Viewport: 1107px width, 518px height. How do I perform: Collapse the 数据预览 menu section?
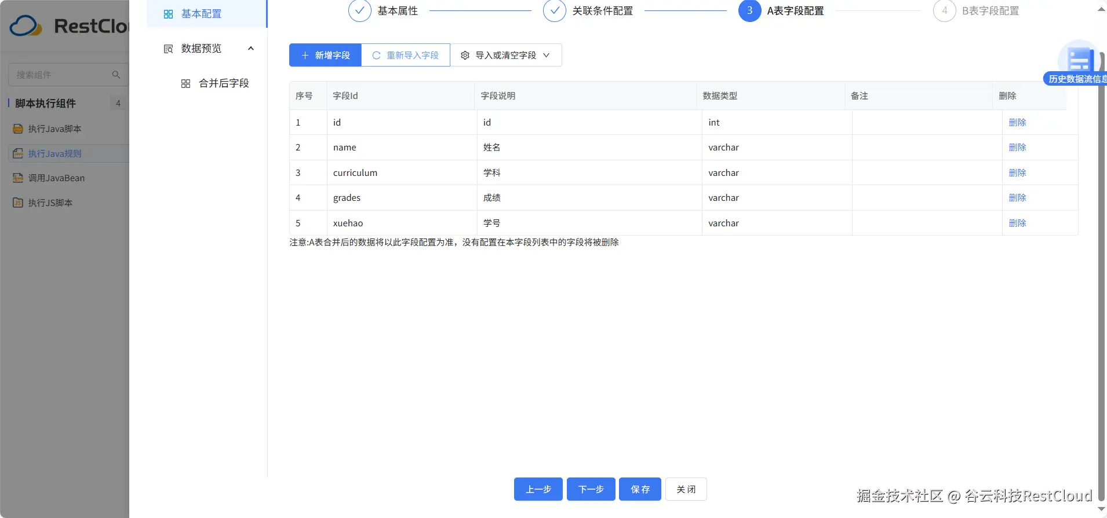(x=250, y=49)
